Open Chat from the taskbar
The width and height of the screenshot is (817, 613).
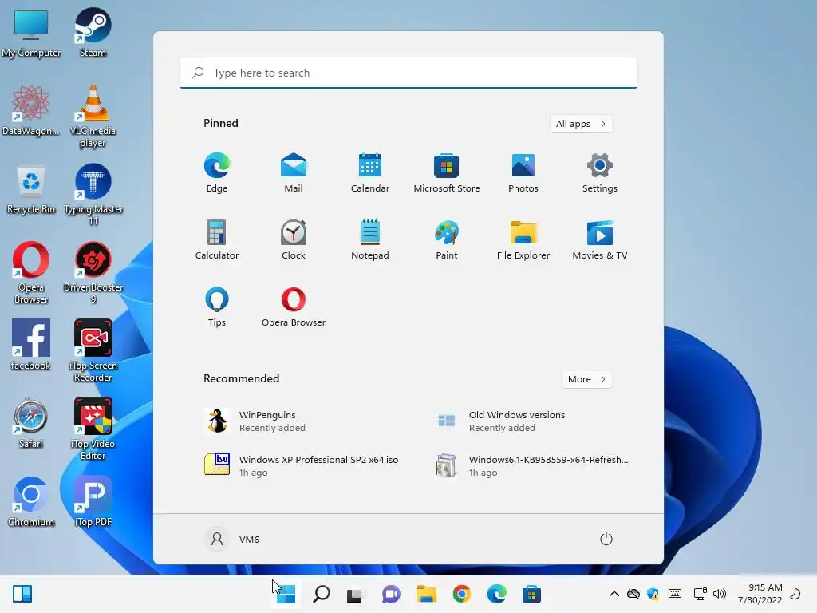pyautogui.click(x=391, y=594)
